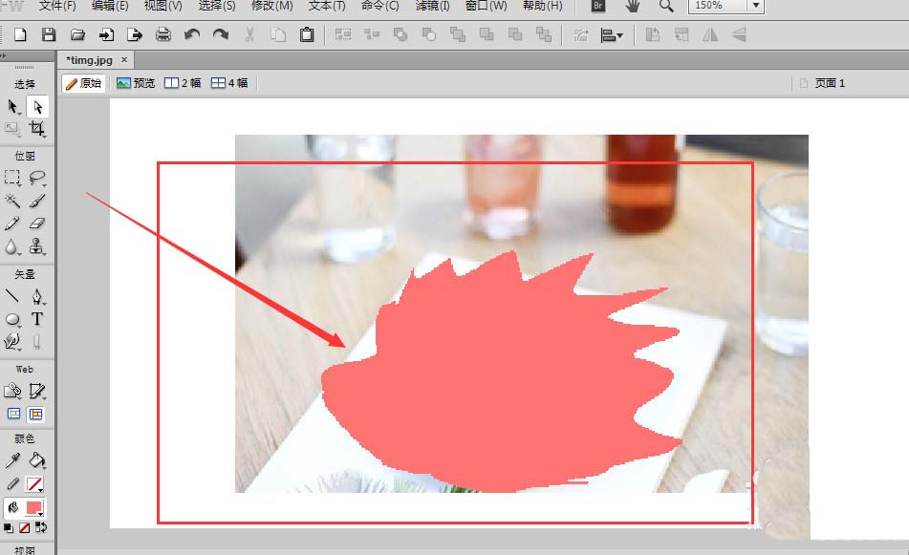Select the Marquee tool
This screenshot has height=555, width=909.
12,178
